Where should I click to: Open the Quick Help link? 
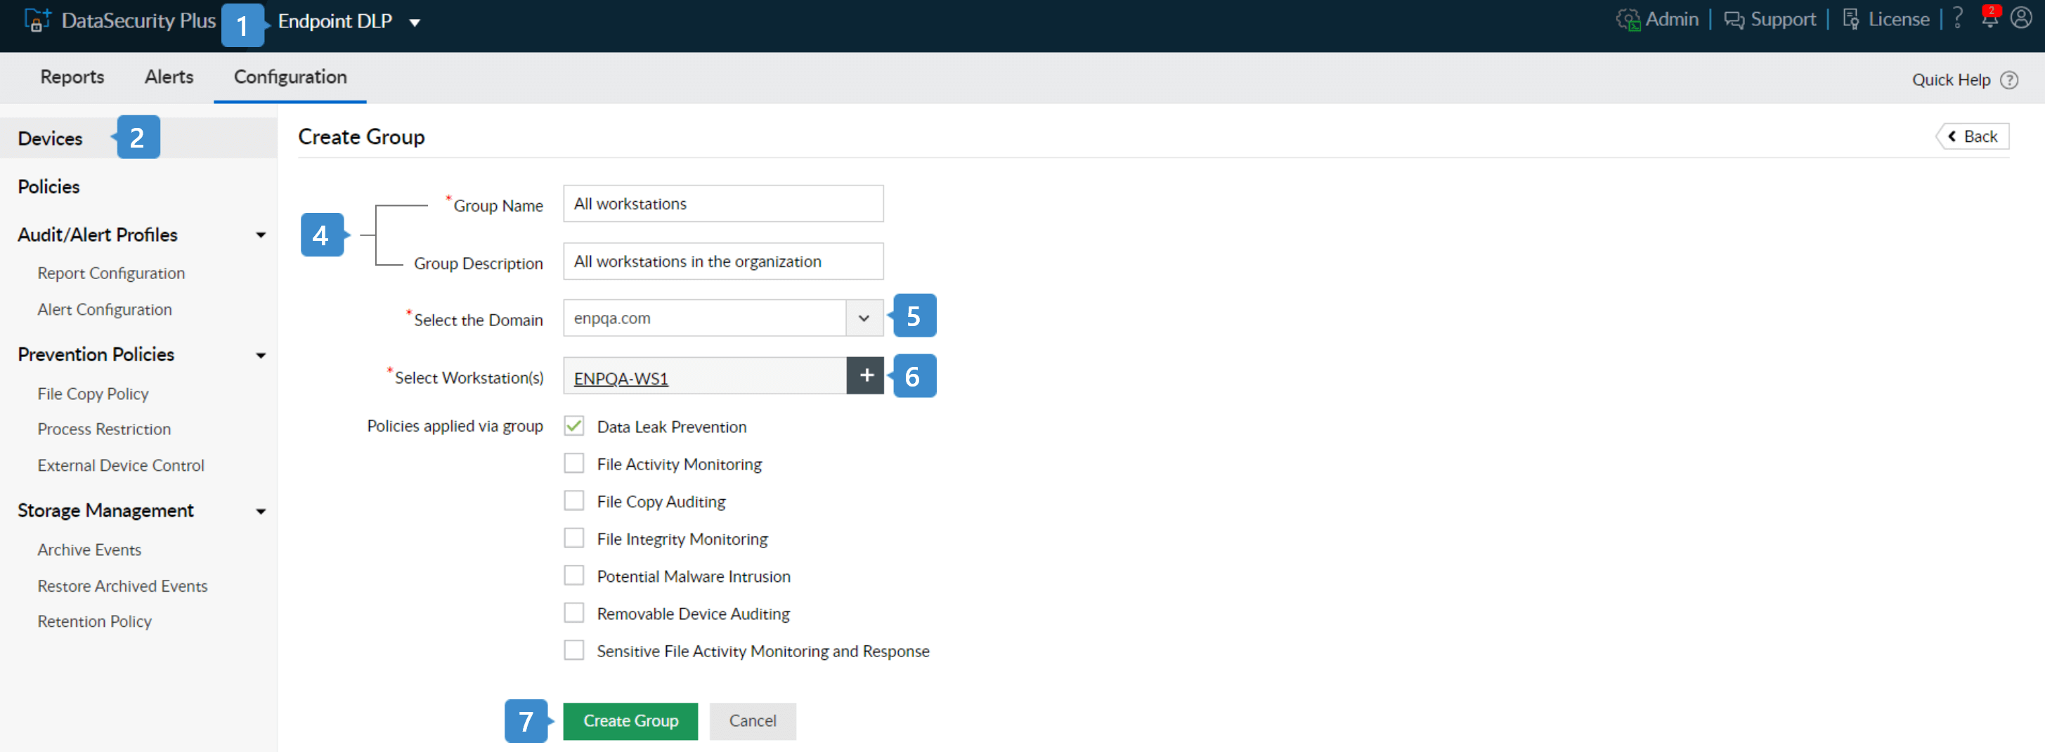tap(1952, 80)
